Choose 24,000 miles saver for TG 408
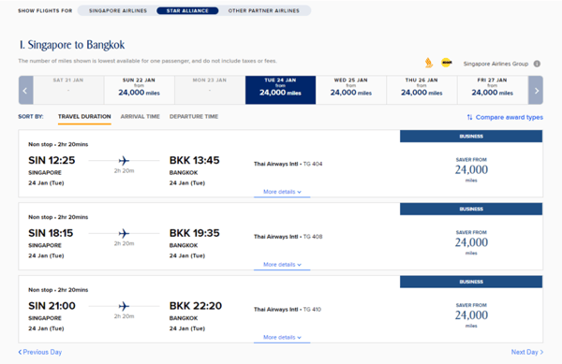The width and height of the screenshot is (562, 364). click(x=471, y=242)
